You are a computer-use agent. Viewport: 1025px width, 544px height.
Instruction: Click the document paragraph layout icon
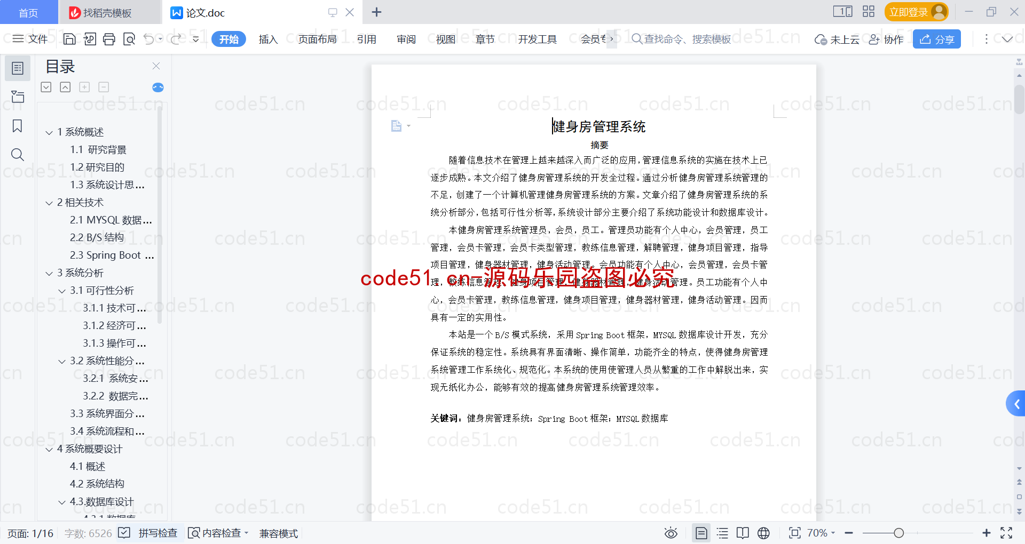pyautogui.click(x=396, y=126)
